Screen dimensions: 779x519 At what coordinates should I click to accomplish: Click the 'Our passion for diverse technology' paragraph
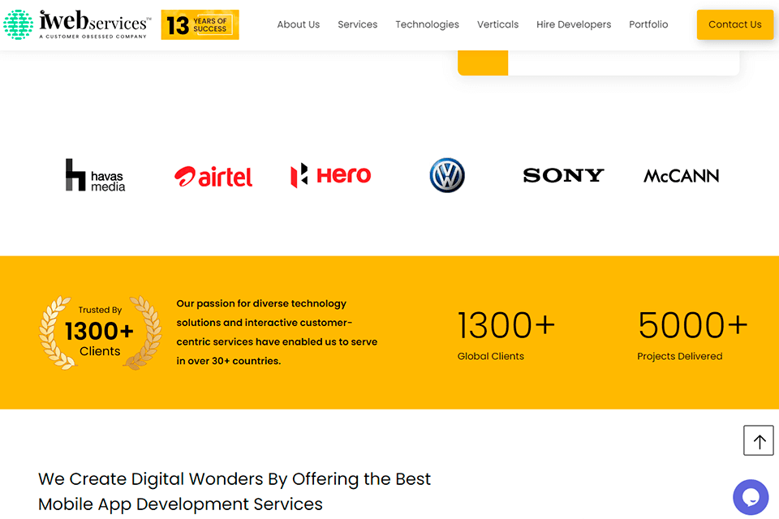[277, 332]
